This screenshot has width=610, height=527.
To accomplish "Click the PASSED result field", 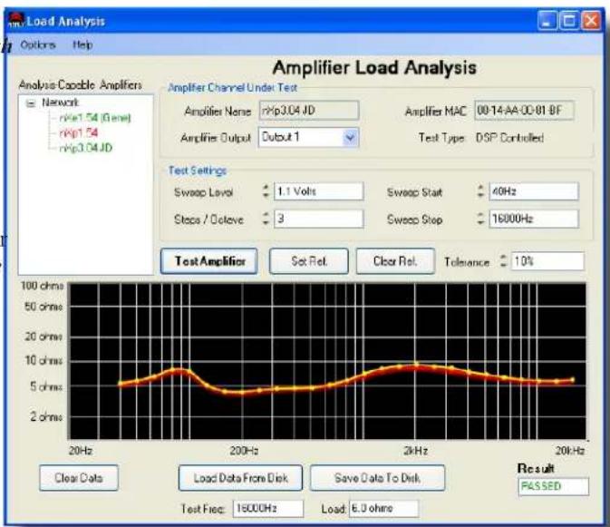I will pyautogui.click(x=554, y=486).
